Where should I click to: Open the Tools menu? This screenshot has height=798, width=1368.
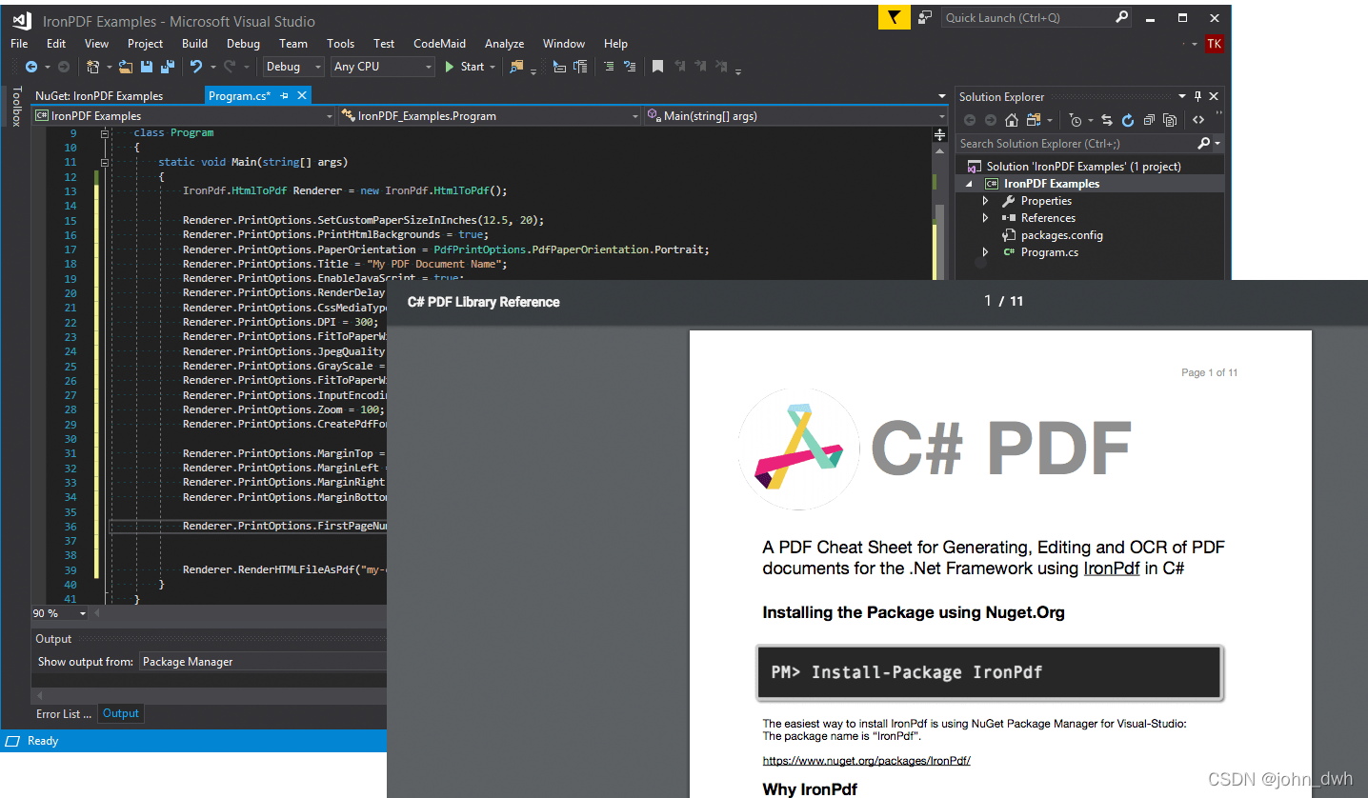click(x=340, y=43)
